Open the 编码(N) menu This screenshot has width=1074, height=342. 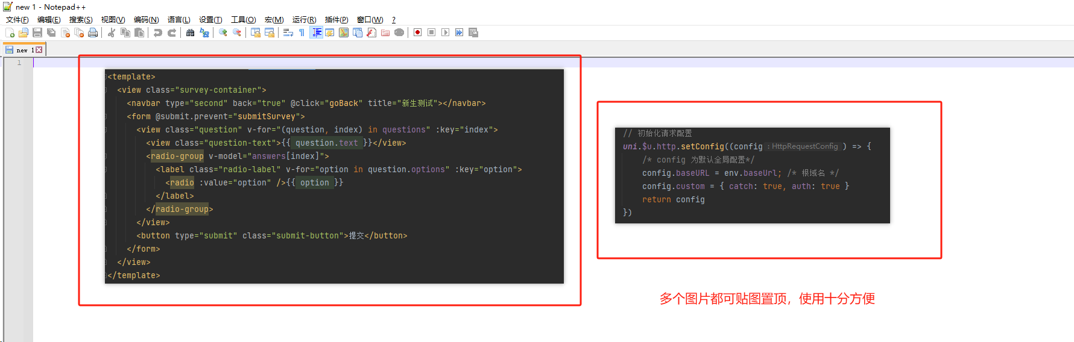[x=146, y=20]
